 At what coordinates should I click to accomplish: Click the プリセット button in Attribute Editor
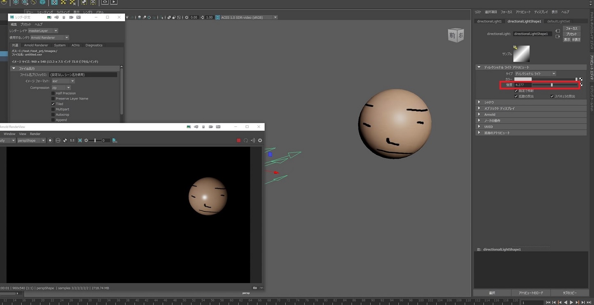coord(571,34)
